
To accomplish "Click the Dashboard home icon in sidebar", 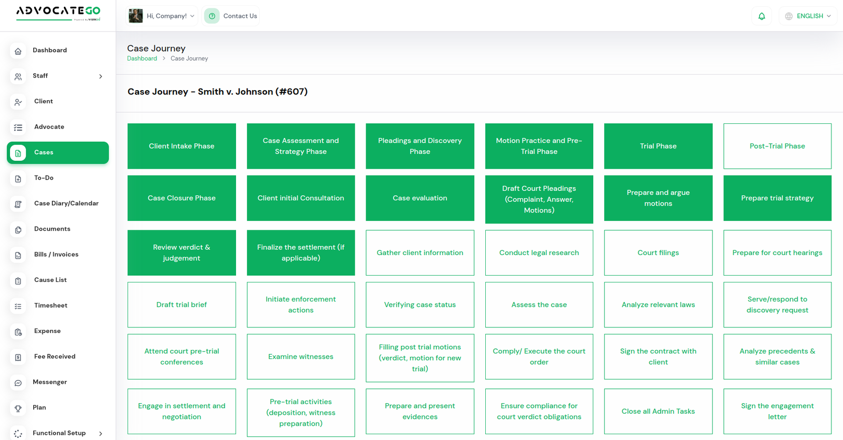I will pos(18,51).
